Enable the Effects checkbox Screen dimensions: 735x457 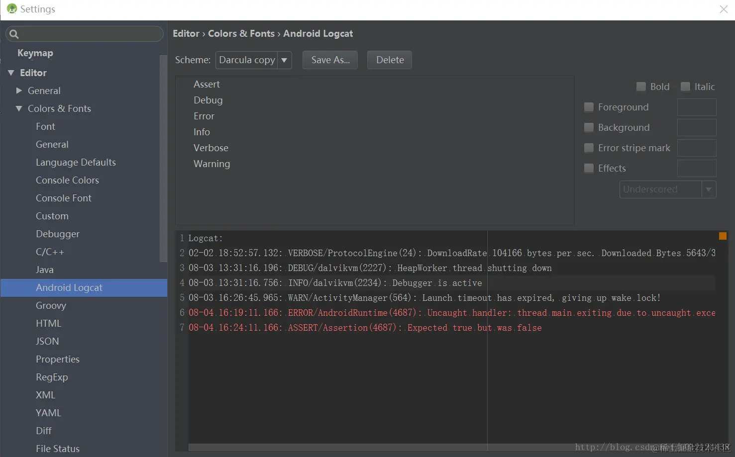pos(589,168)
